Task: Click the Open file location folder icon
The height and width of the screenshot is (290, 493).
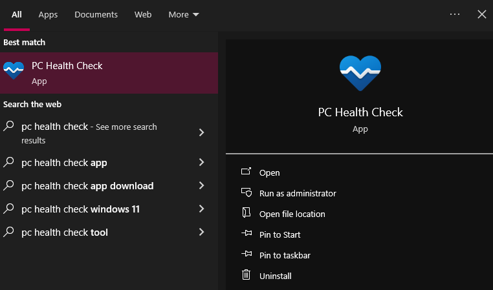Action: pyautogui.click(x=246, y=212)
